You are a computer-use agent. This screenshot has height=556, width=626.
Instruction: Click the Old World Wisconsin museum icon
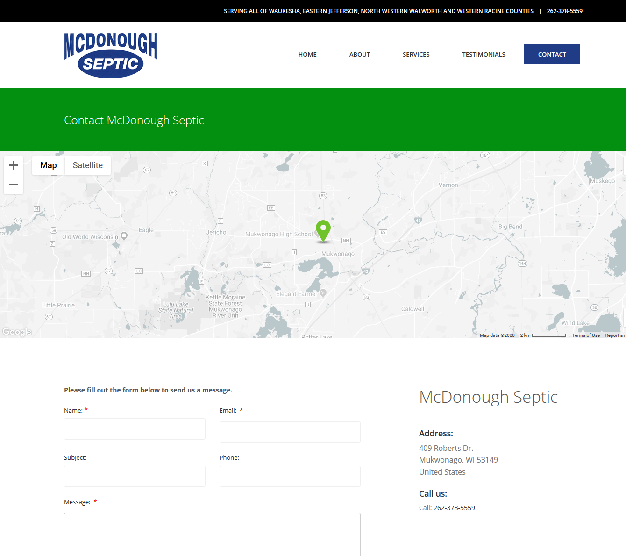pyautogui.click(x=124, y=235)
